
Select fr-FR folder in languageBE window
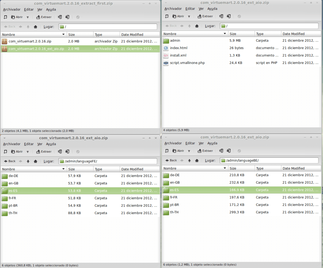tap(242, 197)
